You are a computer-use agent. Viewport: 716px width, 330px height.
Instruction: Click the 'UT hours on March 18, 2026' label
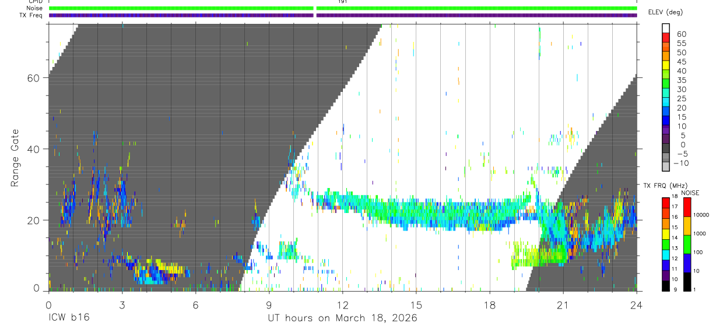pos(343,318)
